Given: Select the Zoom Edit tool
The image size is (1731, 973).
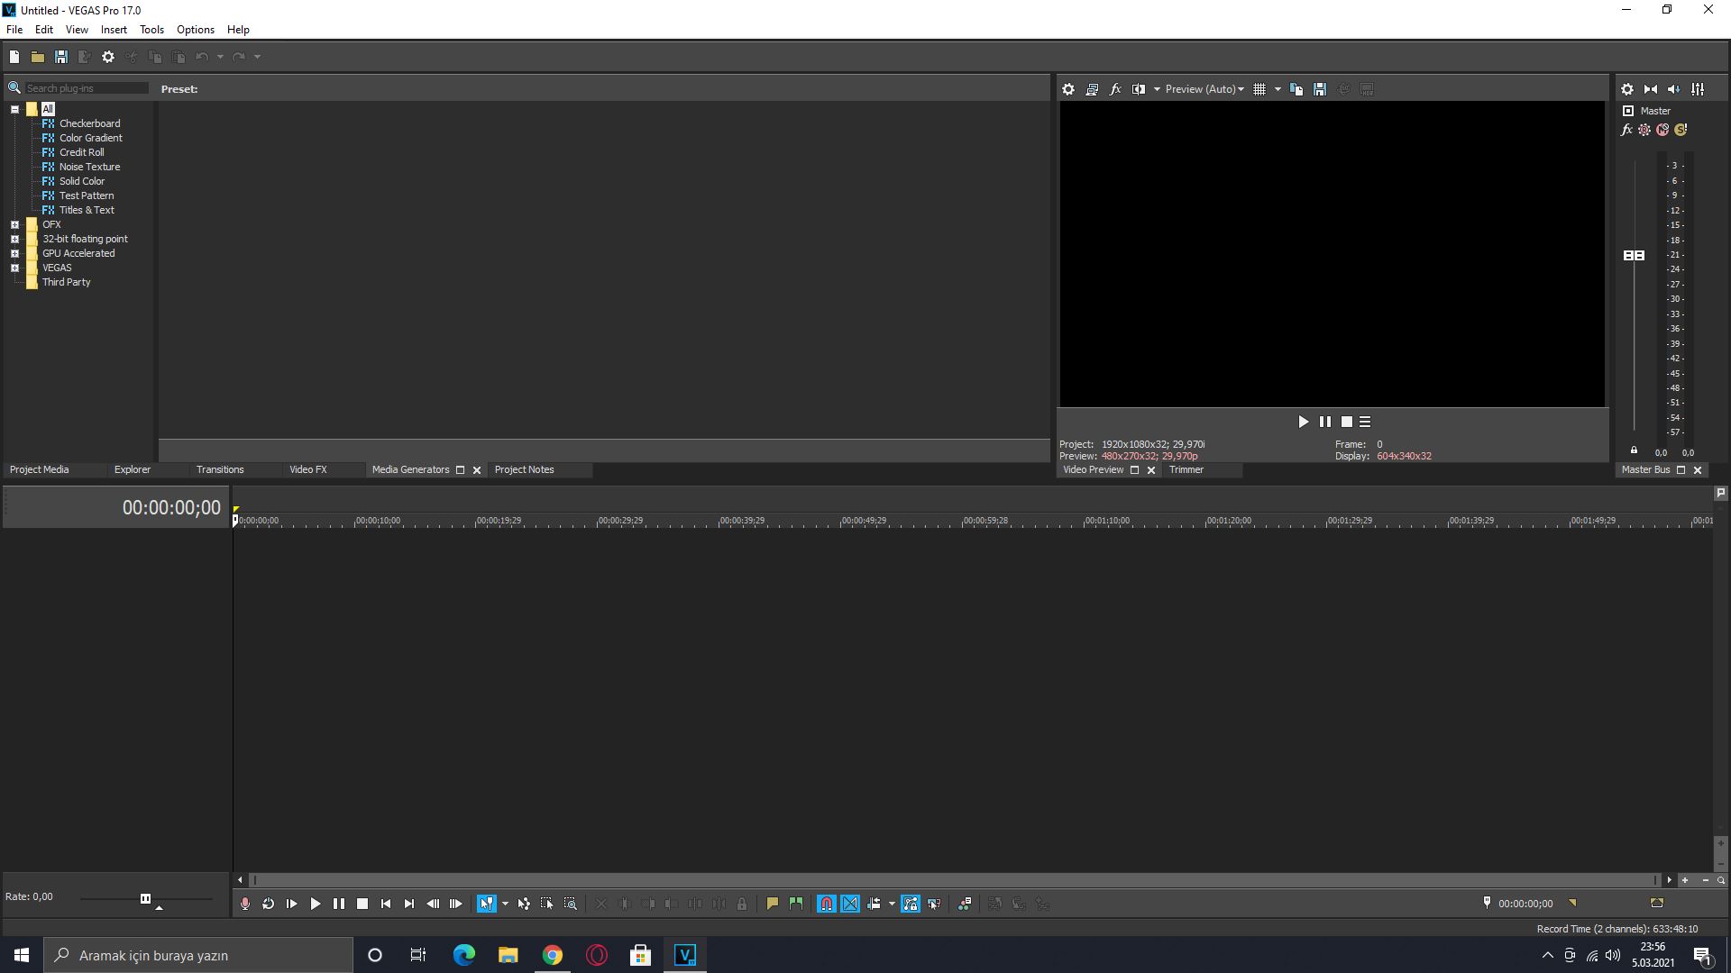Looking at the screenshot, I should tap(571, 904).
